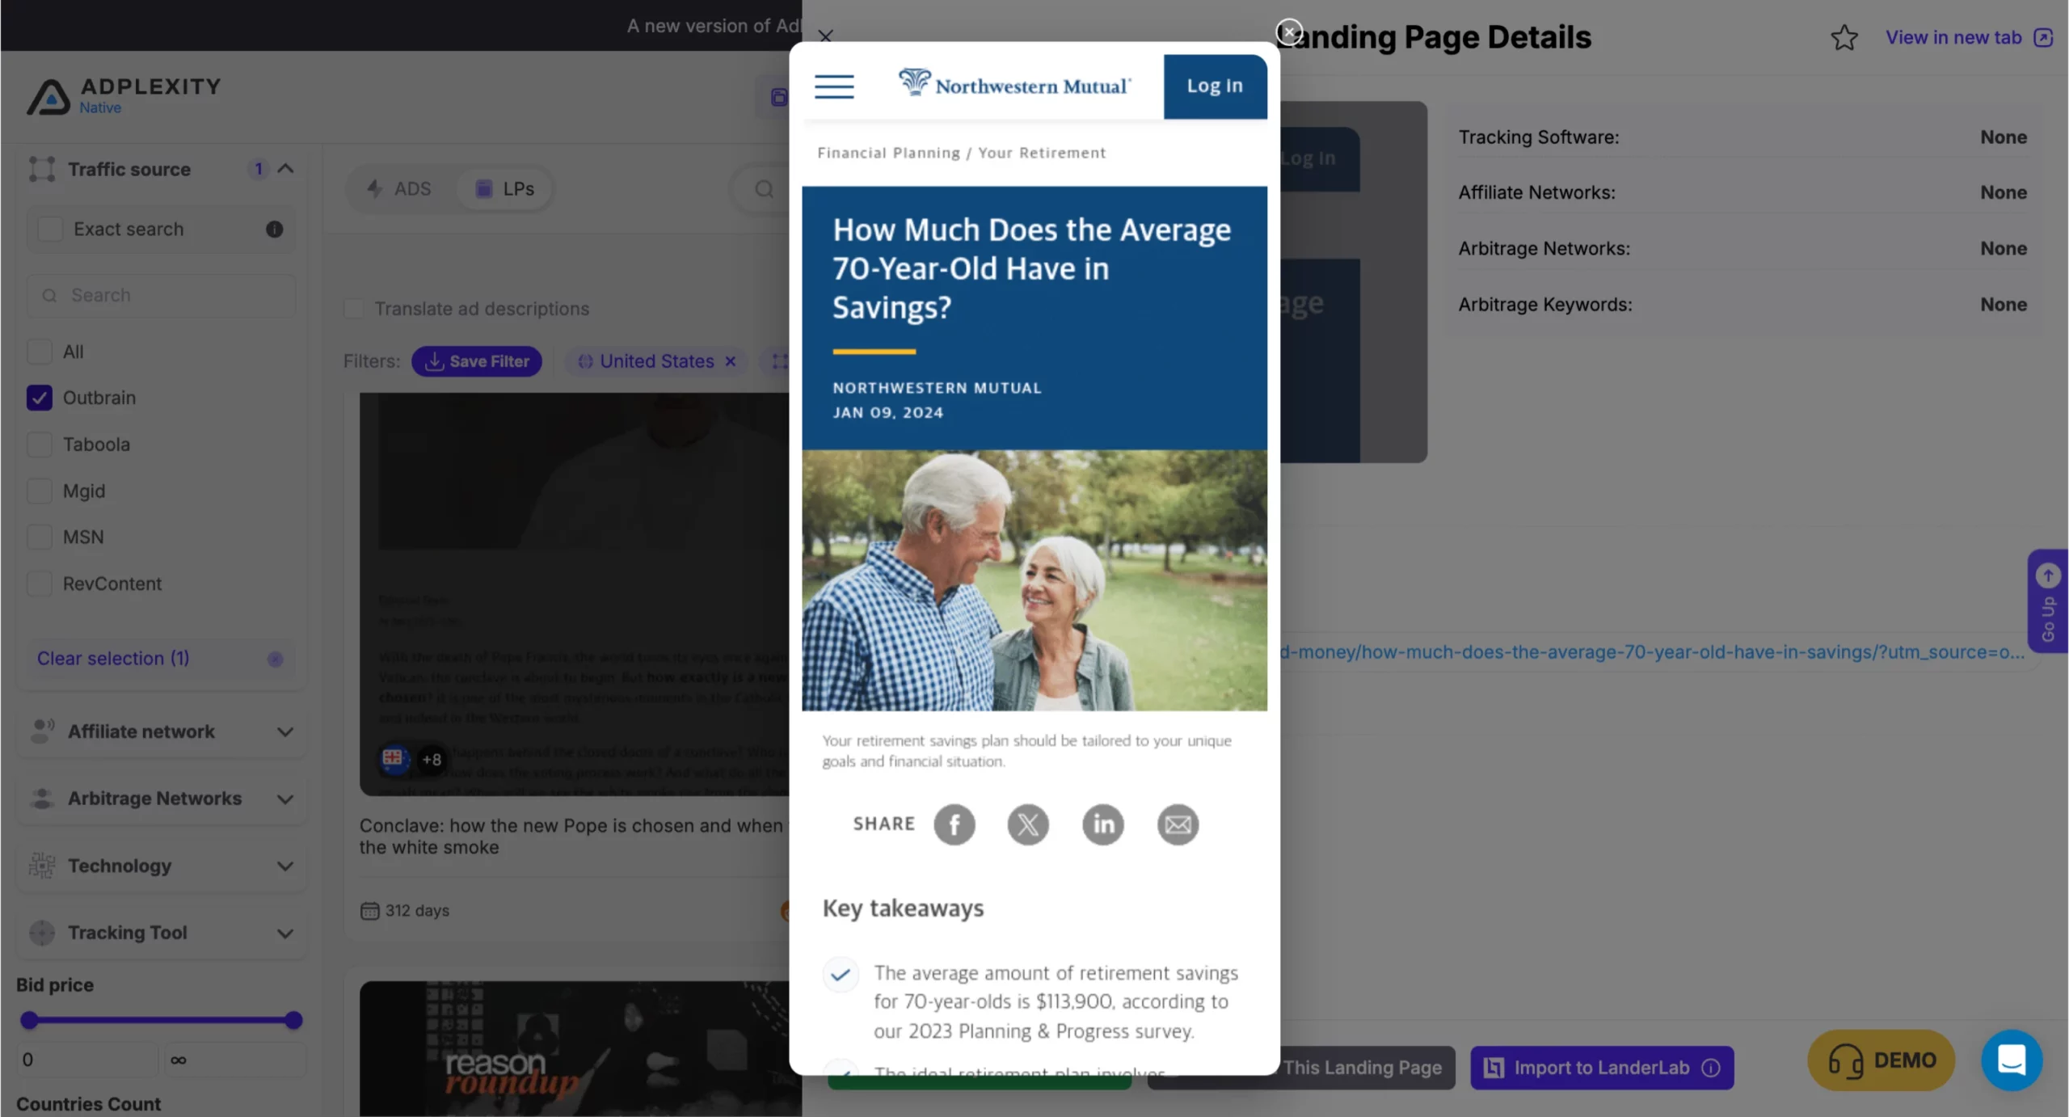Favorite this landing page with star icon
Image resolution: width=2069 pixels, height=1117 pixels.
[x=1844, y=37]
